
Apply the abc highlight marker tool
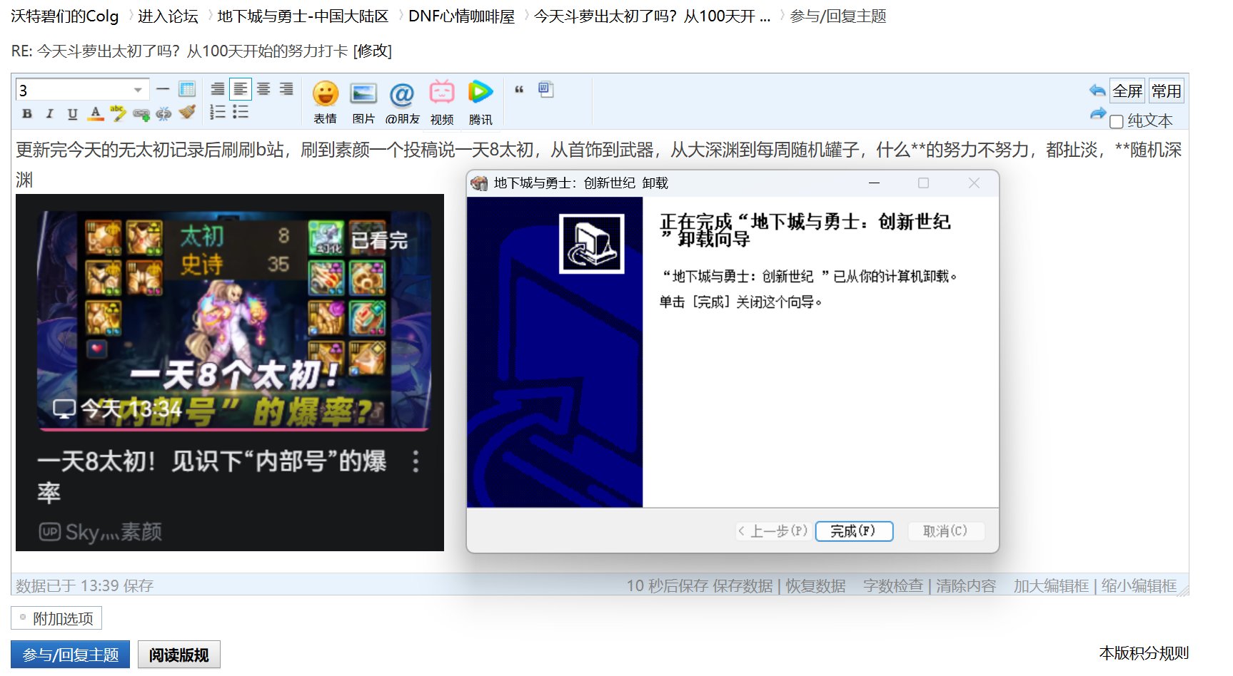click(x=118, y=113)
